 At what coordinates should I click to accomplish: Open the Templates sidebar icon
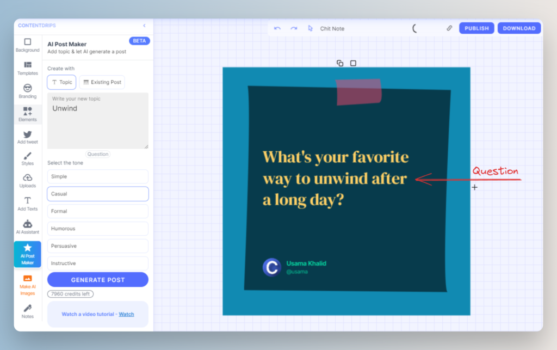click(27, 65)
